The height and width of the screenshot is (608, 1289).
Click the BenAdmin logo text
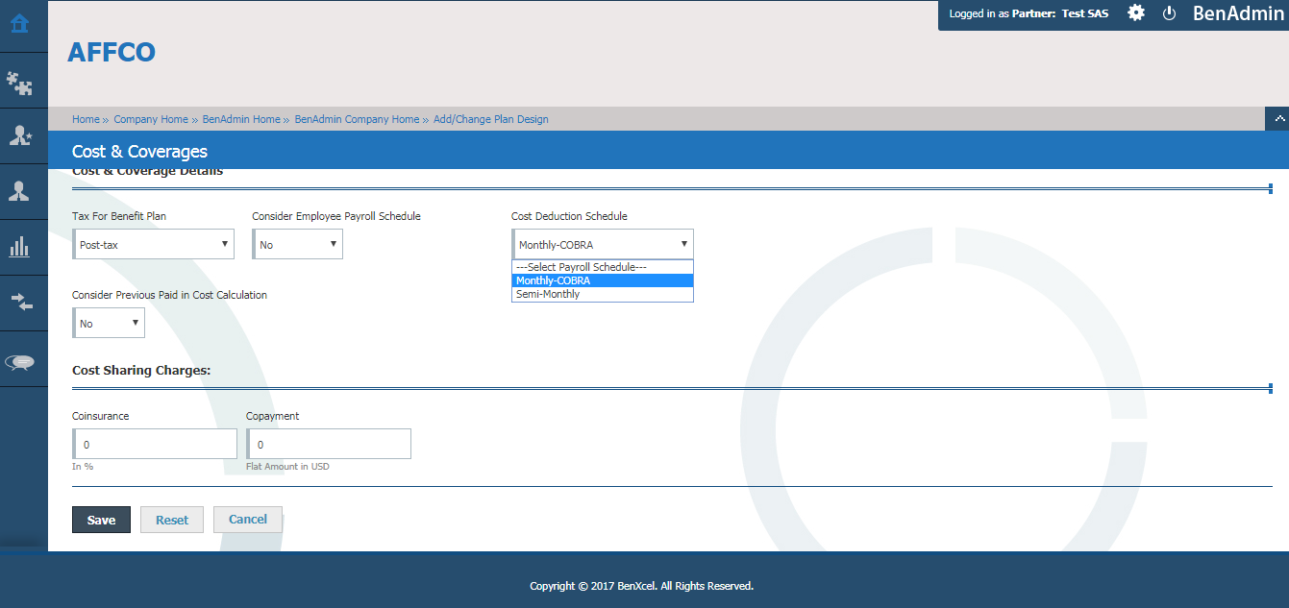coord(1238,13)
